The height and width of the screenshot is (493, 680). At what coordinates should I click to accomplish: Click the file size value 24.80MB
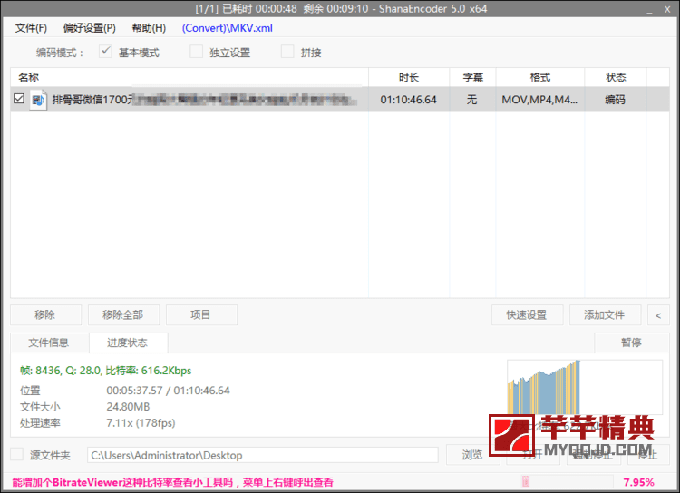pyautogui.click(x=128, y=407)
